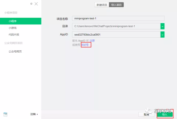Select 小游戏 in the sidebar

tap(13, 28)
